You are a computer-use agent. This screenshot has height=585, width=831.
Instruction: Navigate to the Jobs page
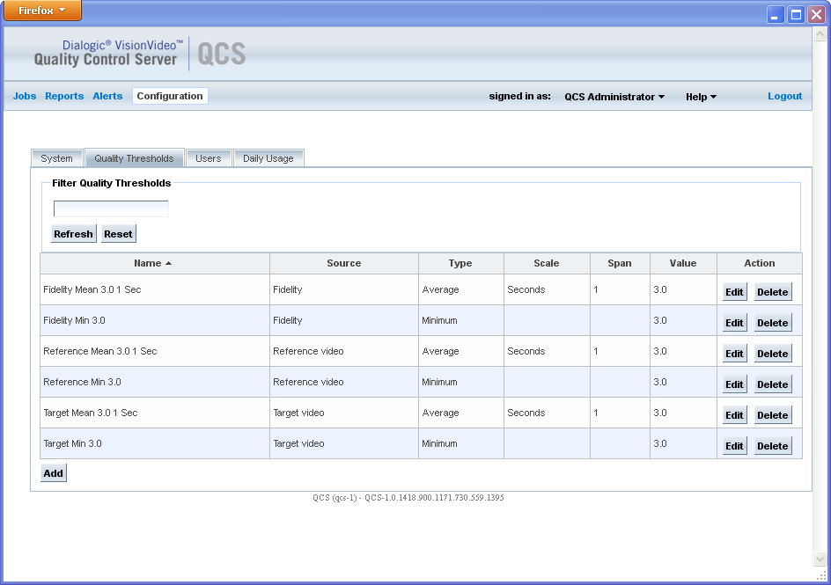24,96
